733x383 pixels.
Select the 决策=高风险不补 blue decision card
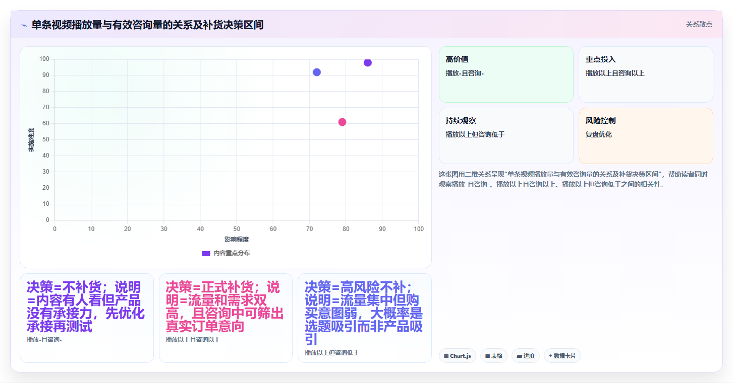point(365,318)
